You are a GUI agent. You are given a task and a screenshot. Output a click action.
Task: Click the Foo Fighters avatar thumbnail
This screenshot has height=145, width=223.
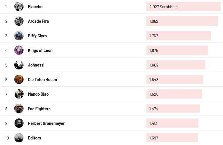click(x=19, y=109)
